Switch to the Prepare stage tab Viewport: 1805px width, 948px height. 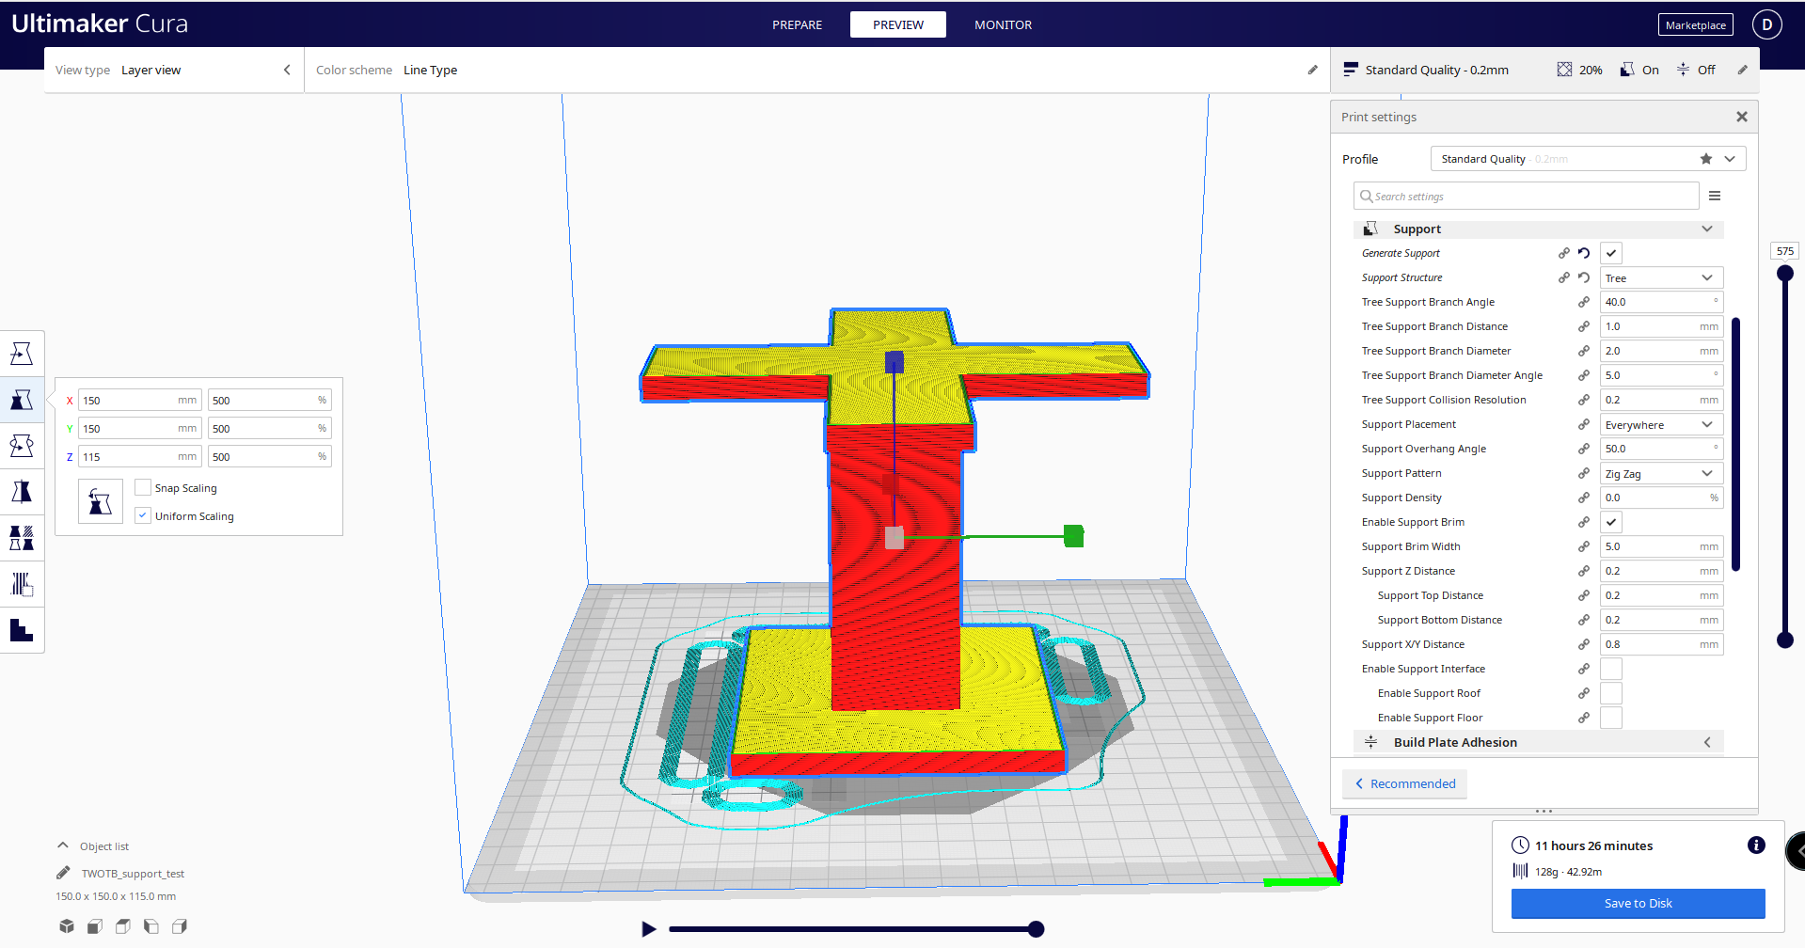(x=797, y=24)
